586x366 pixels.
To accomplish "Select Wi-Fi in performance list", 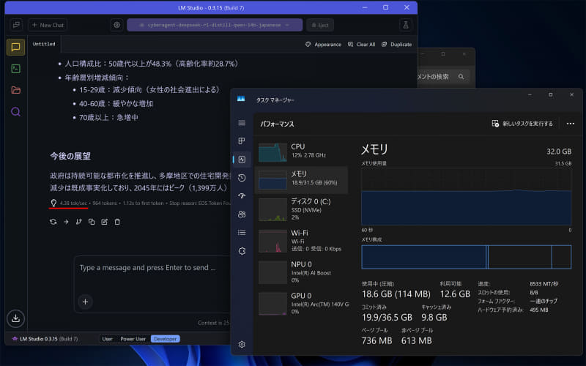I will click(x=301, y=241).
